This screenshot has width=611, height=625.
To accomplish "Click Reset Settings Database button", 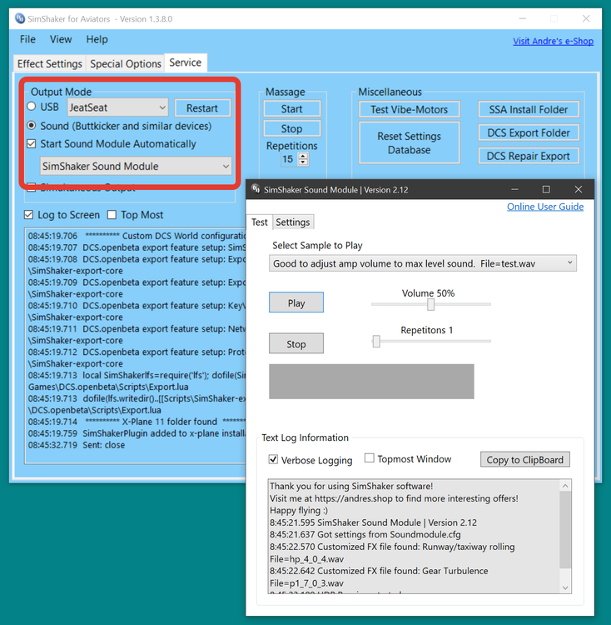I will click(x=410, y=142).
